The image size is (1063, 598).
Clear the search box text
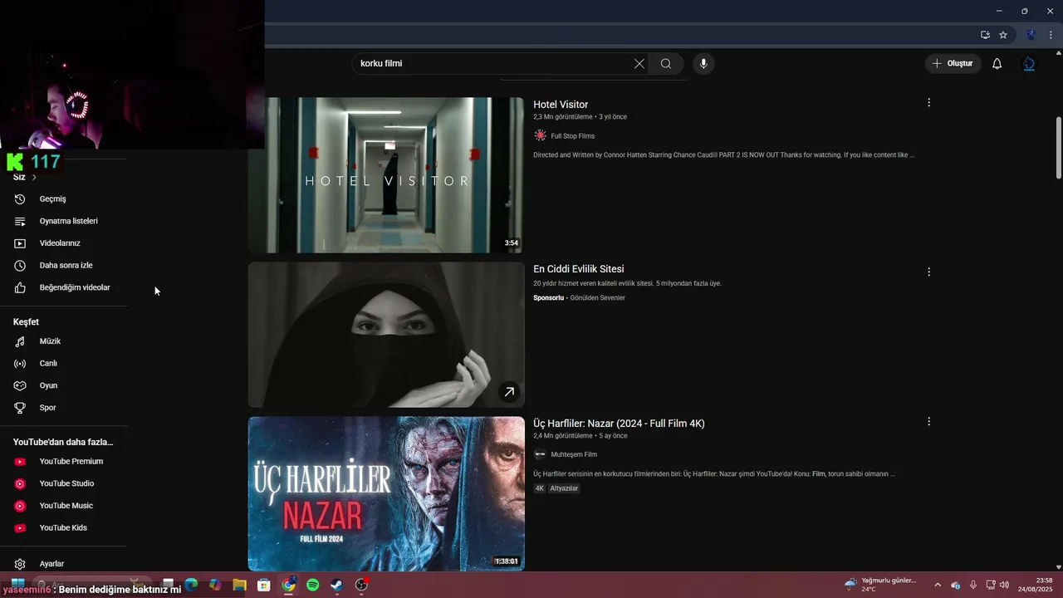639,64
